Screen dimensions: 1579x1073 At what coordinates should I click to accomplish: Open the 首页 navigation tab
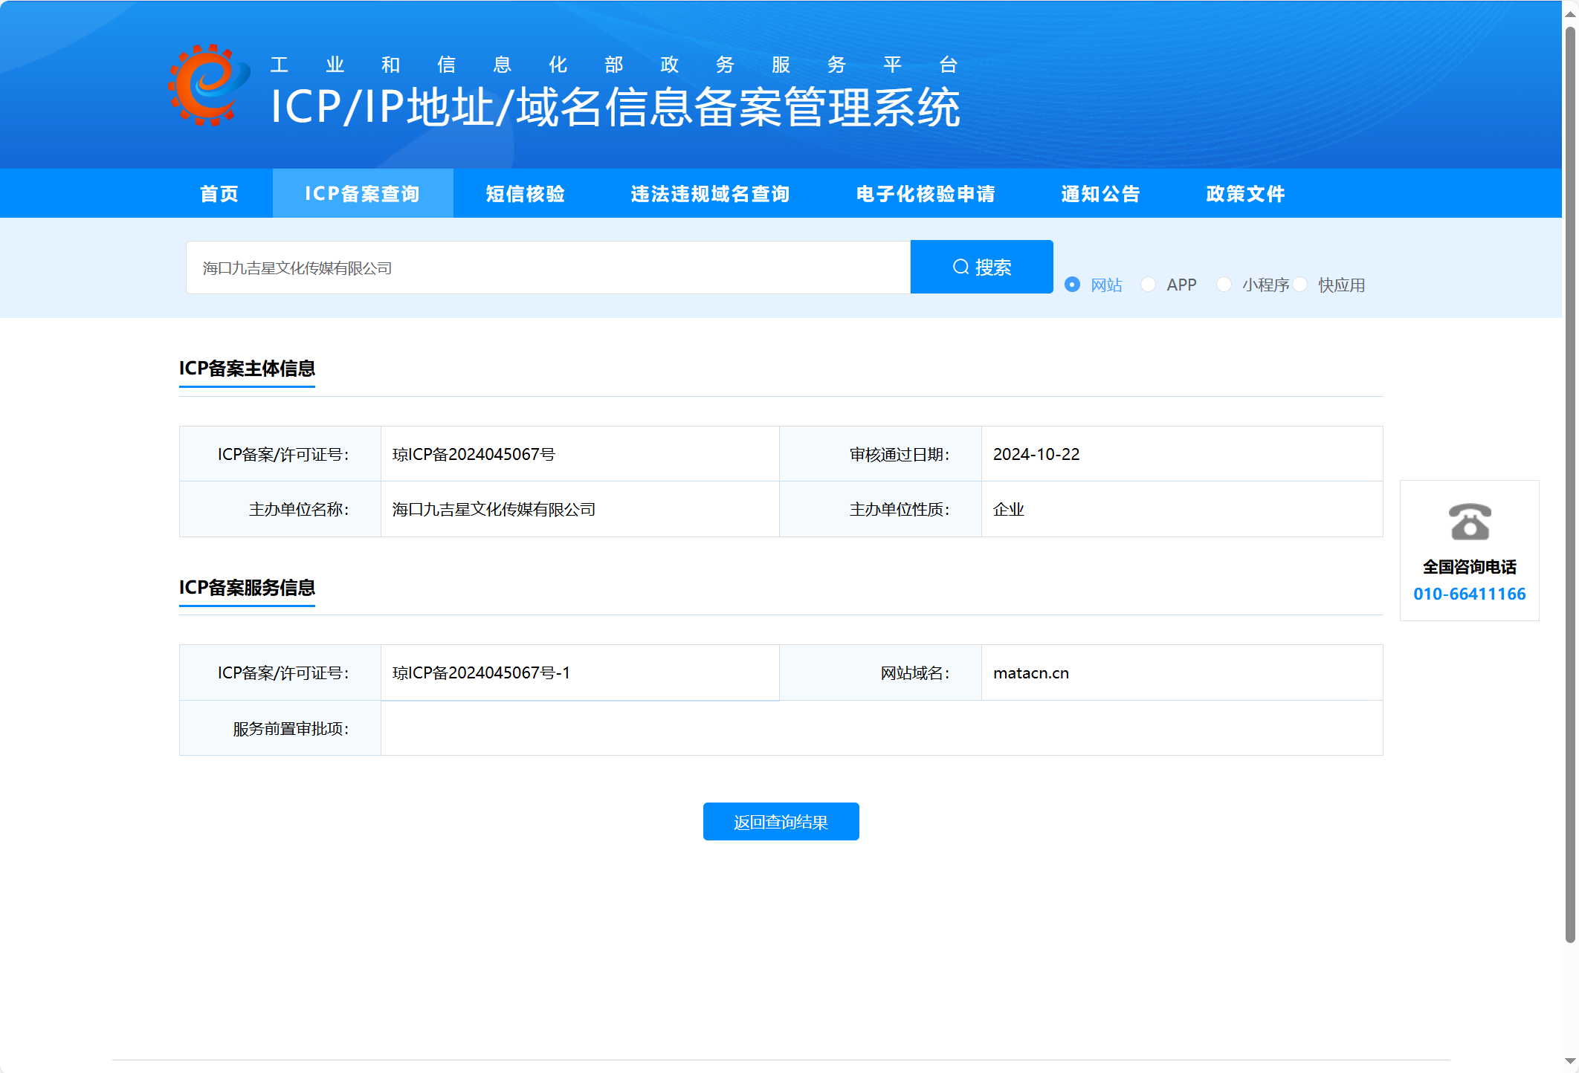[219, 194]
